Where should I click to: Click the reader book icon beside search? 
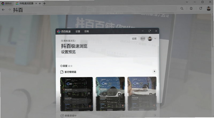191,9
